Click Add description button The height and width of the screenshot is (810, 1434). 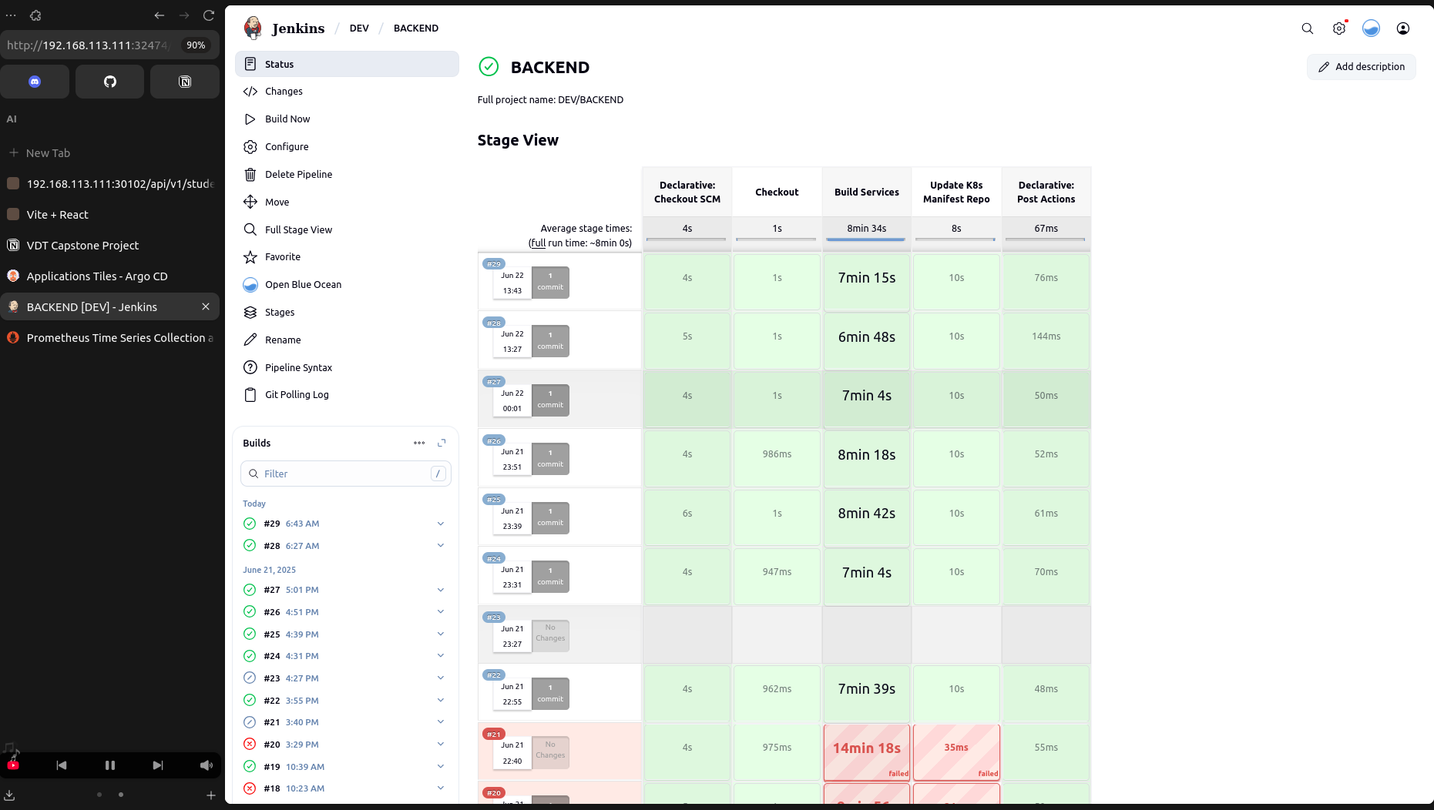click(x=1361, y=67)
